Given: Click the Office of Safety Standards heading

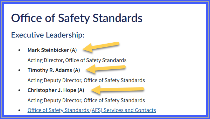Looking at the screenshot, I should (77, 18).
